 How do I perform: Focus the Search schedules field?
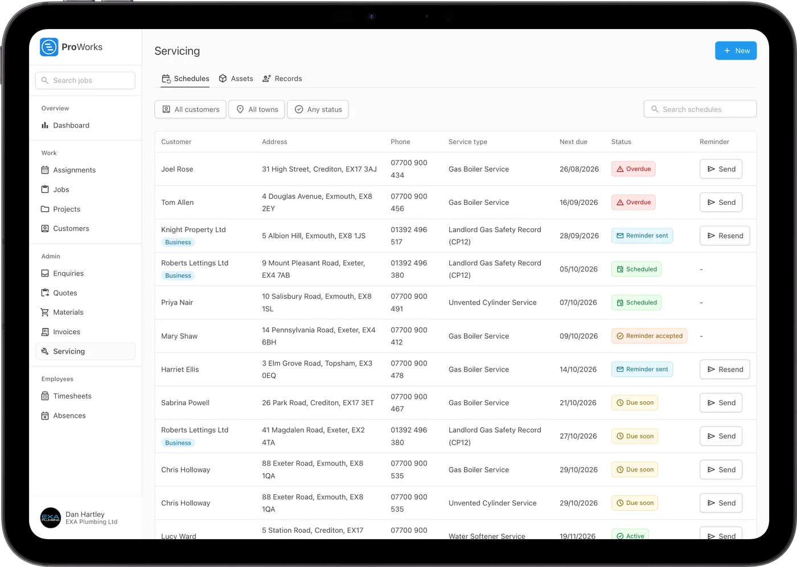(700, 109)
